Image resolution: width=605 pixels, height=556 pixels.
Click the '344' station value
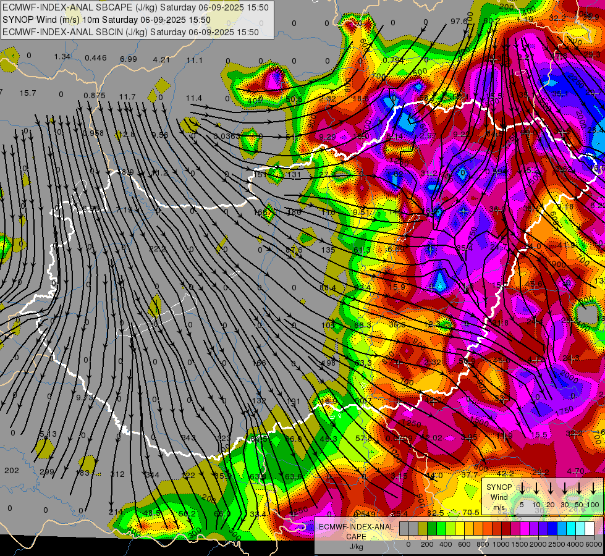(152, 474)
